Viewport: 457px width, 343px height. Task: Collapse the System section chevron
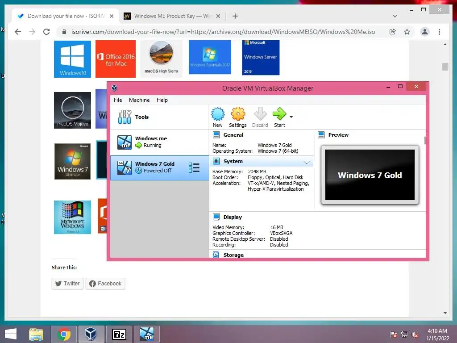pyautogui.click(x=306, y=162)
